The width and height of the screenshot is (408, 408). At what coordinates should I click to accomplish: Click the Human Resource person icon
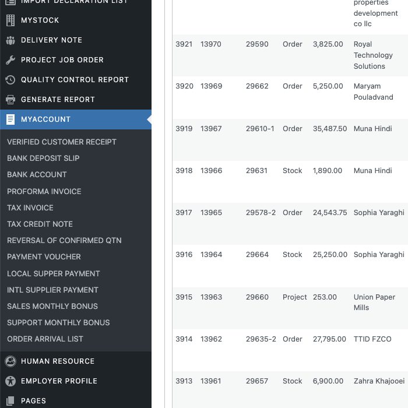(10, 361)
